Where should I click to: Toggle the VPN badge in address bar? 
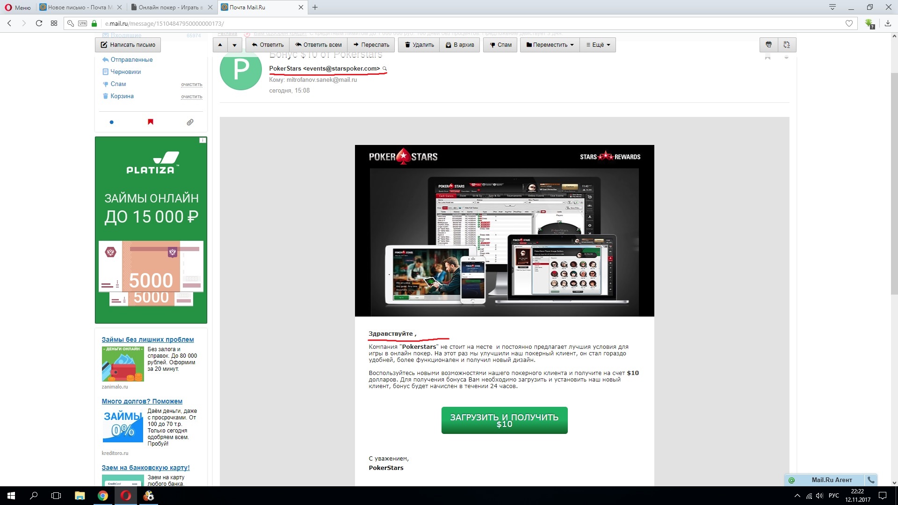(83, 23)
